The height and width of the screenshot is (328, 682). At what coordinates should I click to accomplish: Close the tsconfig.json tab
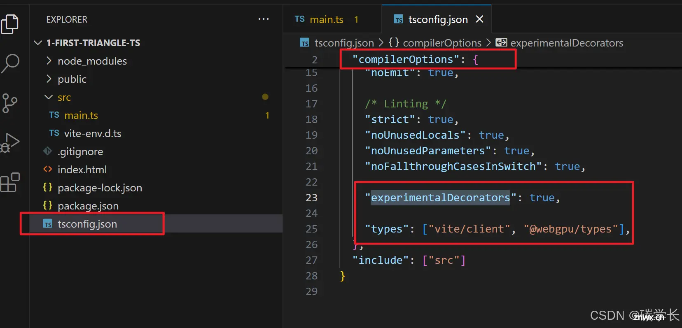pyautogui.click(x=479, y=19)
